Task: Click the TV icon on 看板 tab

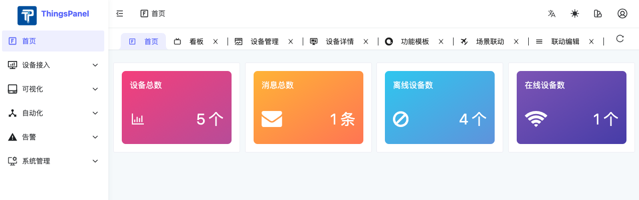Action: [x=177, y=41]
